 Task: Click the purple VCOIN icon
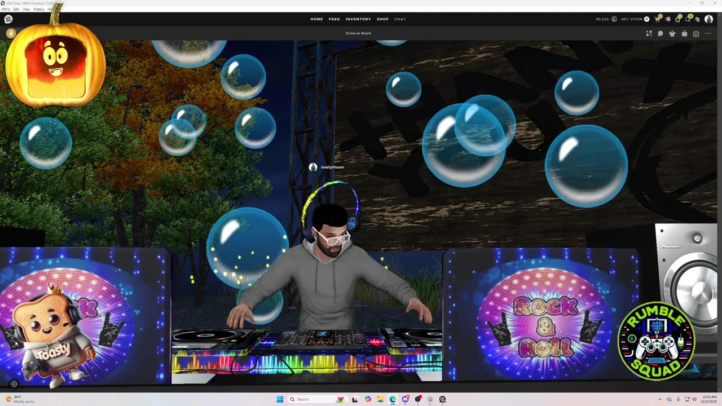coord(646,19)
